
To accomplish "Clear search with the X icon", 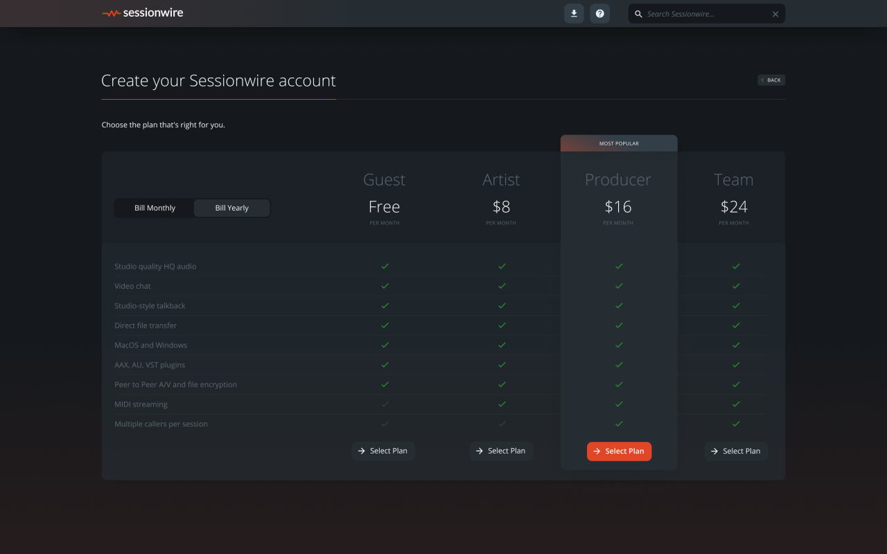I will coord(775,14).
